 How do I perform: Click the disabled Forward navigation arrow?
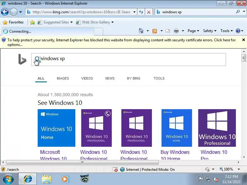pos(14,12)
